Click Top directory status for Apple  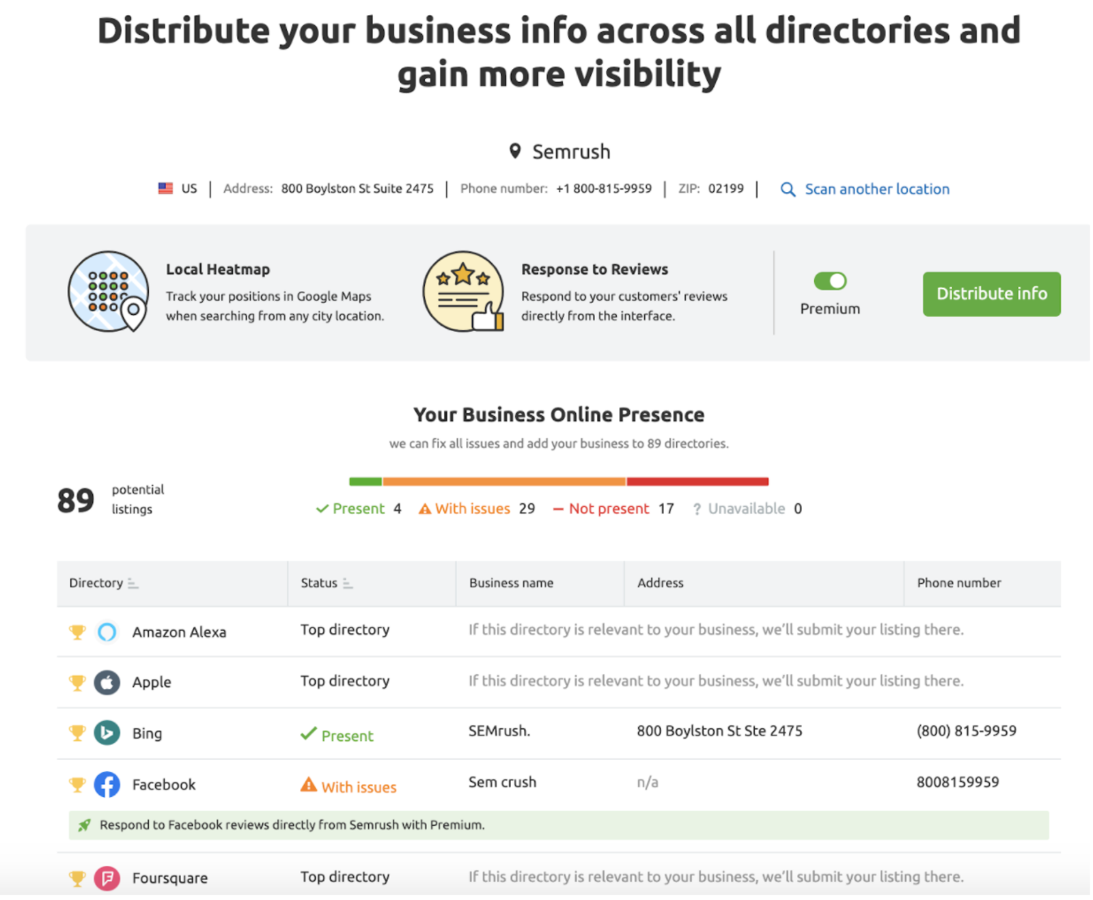click(345, 681)
